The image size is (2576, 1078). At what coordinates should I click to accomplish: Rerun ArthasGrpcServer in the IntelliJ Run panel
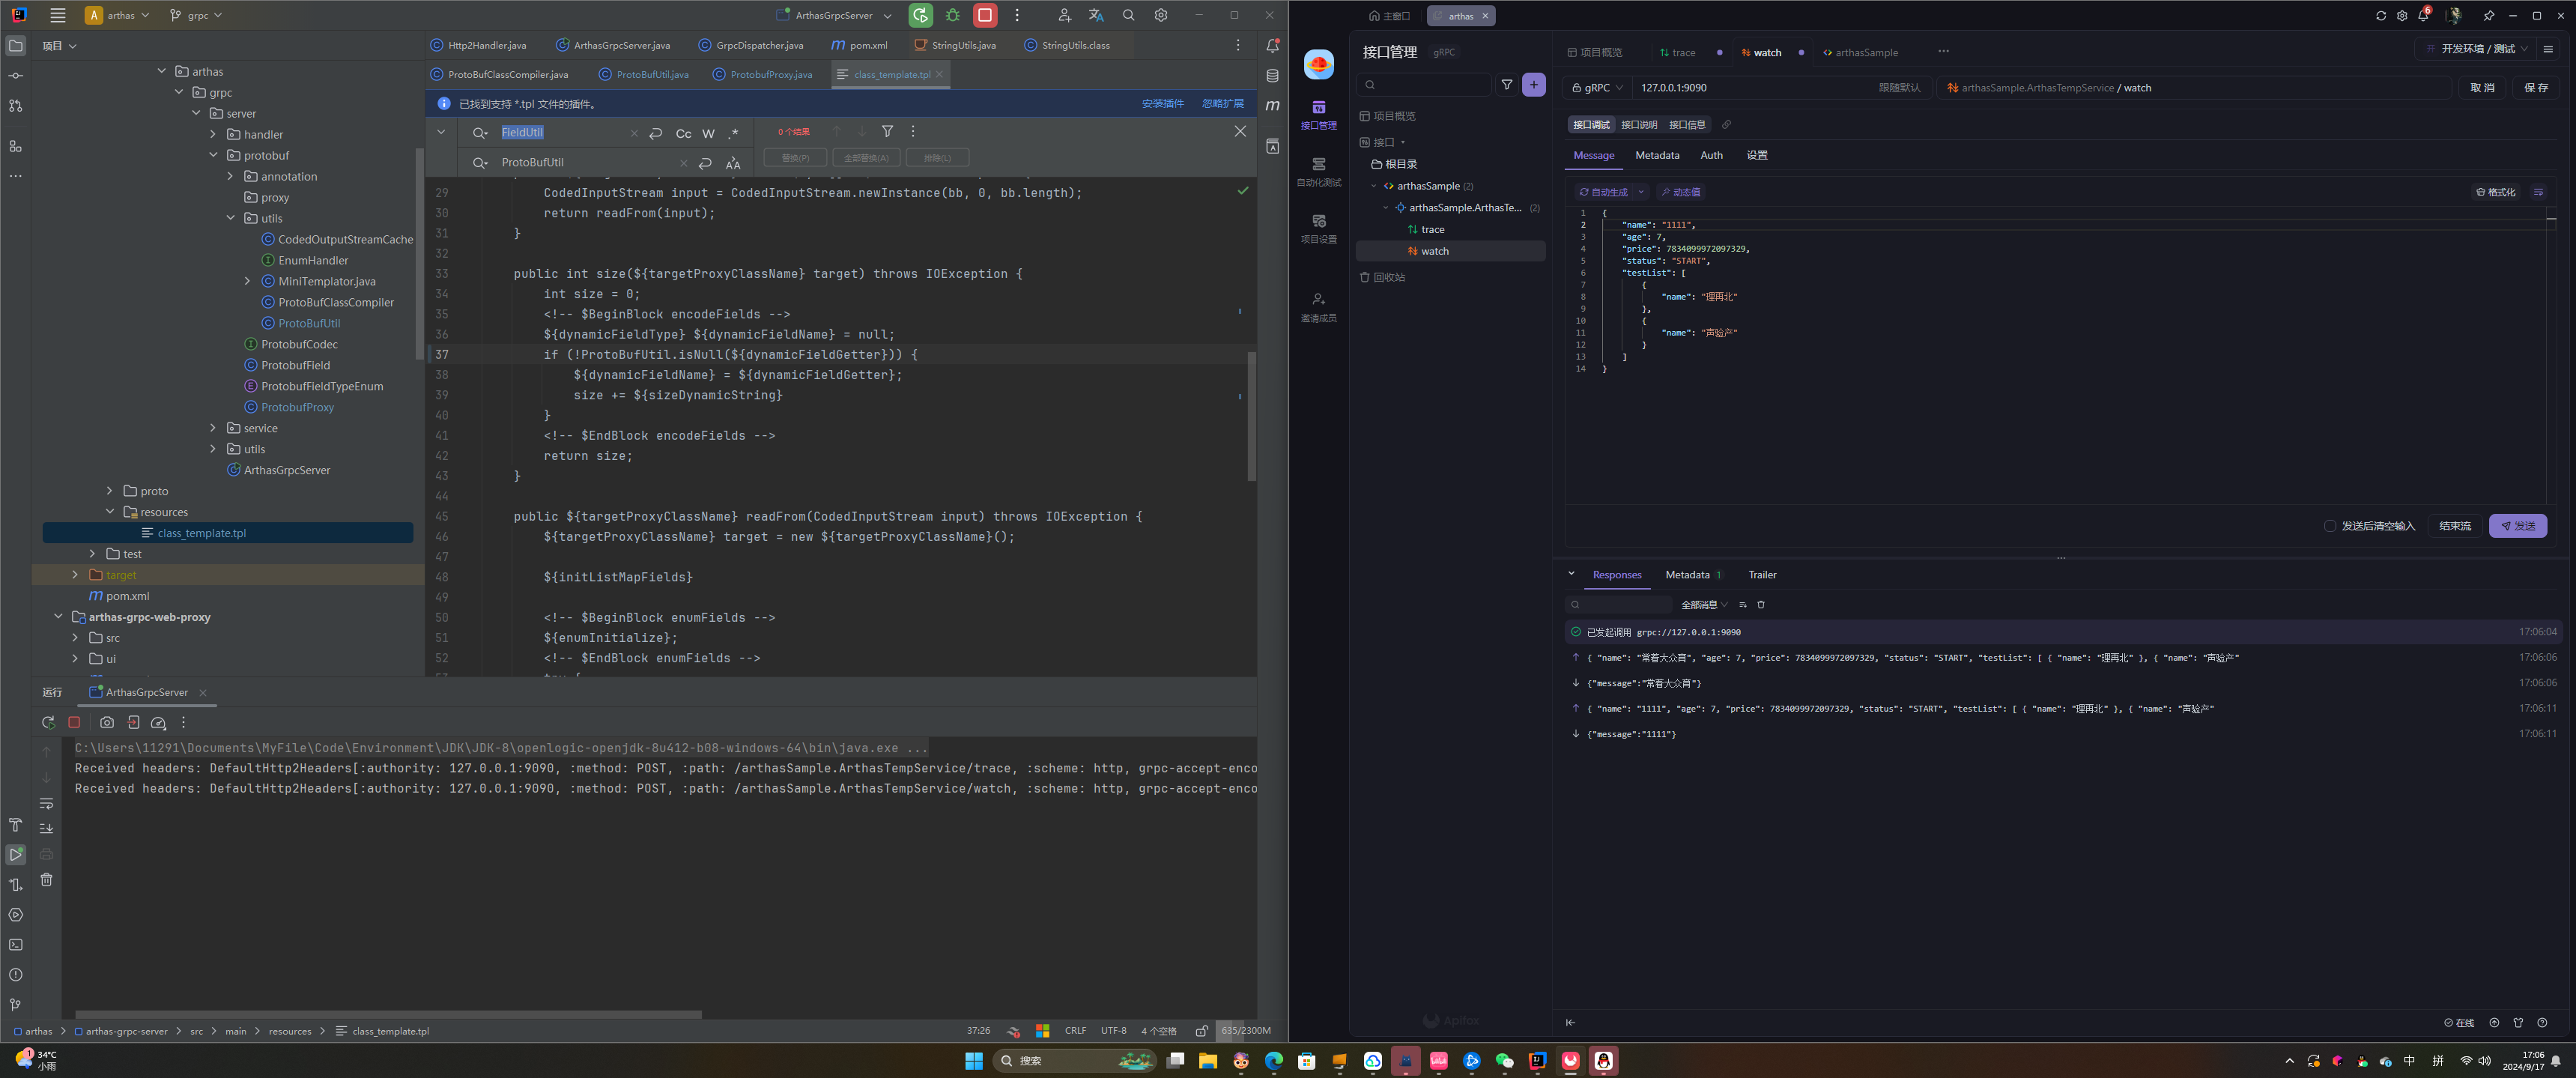tap(48, 722)
